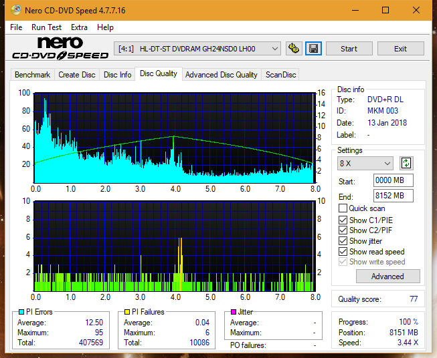Switch to the Disc Info tab

(117, 75)
